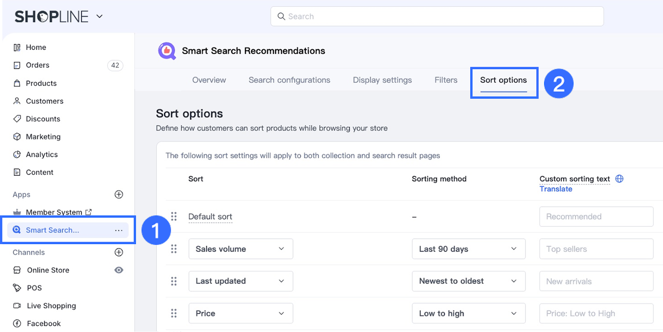Click the Smart Search Recommendations app logo
Viewport: 663px width, 332px height.
click(167, 51)
